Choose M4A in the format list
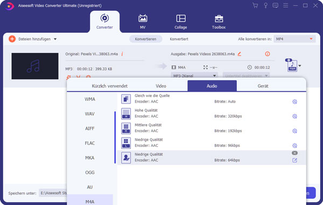The height and width of the screenshot is (205, 323). click(x=90, y=200)
